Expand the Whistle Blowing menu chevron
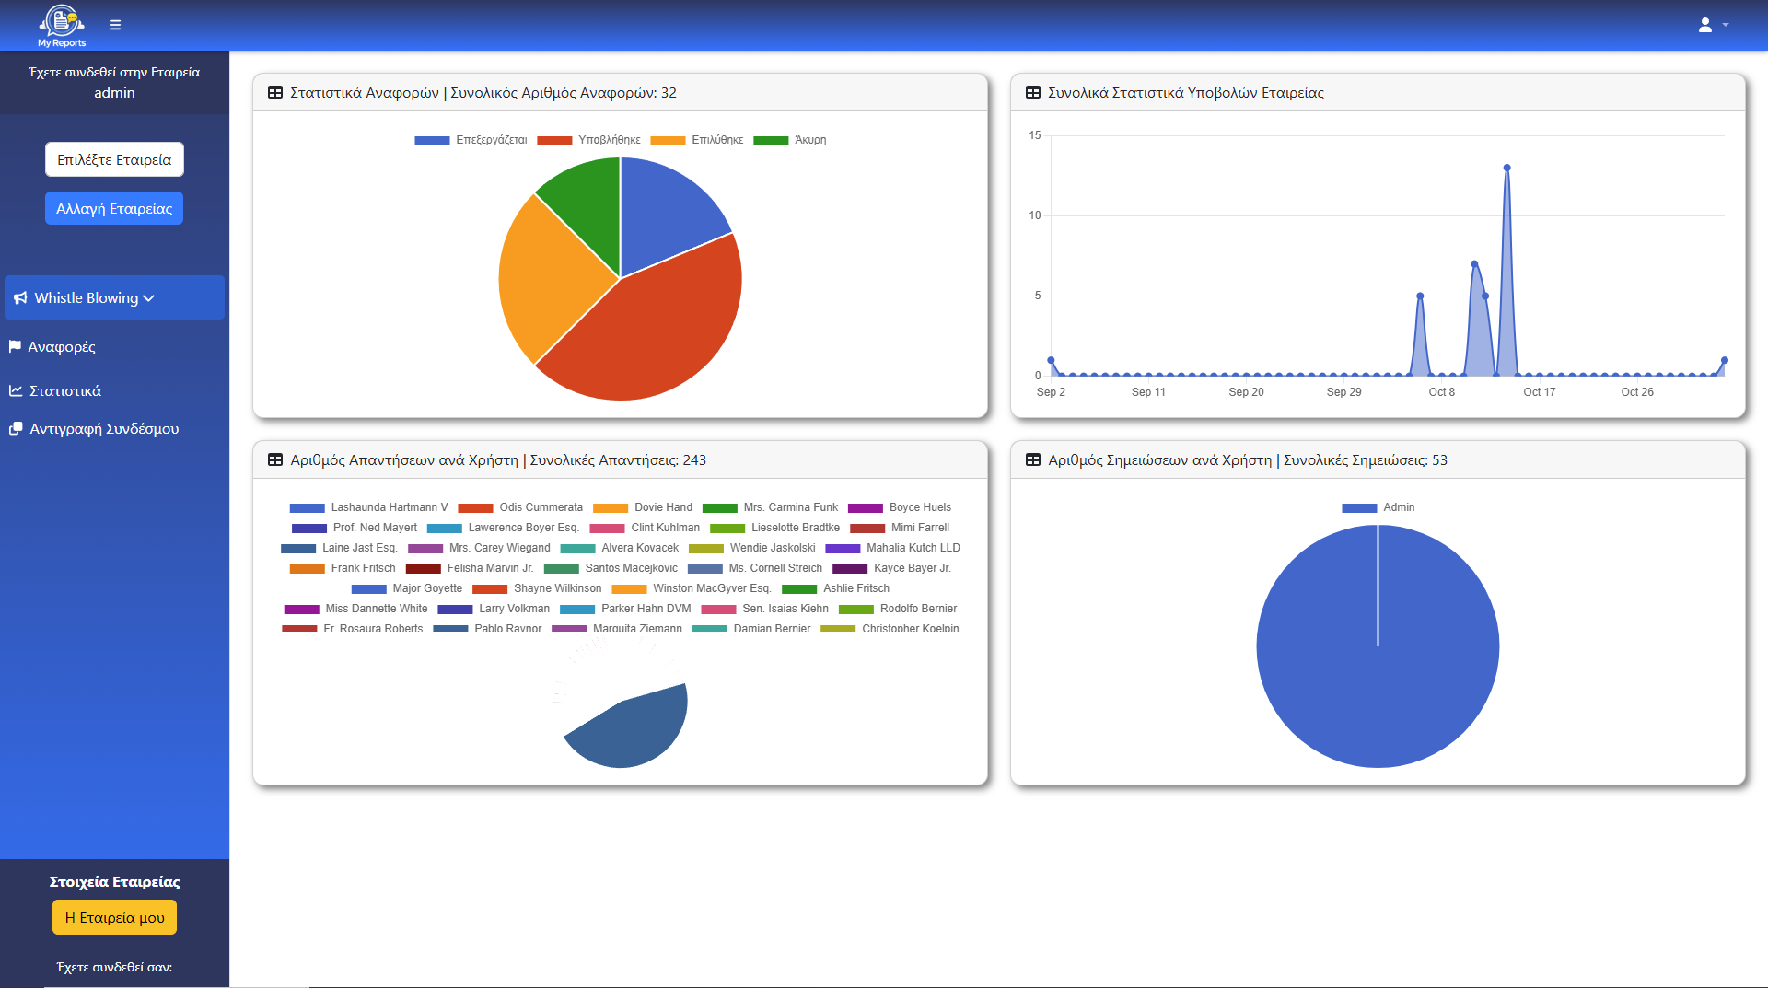This screenshot has width=1768, height=988. point(149,298)
